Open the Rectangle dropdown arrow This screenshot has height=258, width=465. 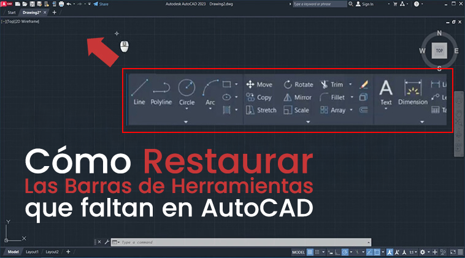tap(236, 85)
